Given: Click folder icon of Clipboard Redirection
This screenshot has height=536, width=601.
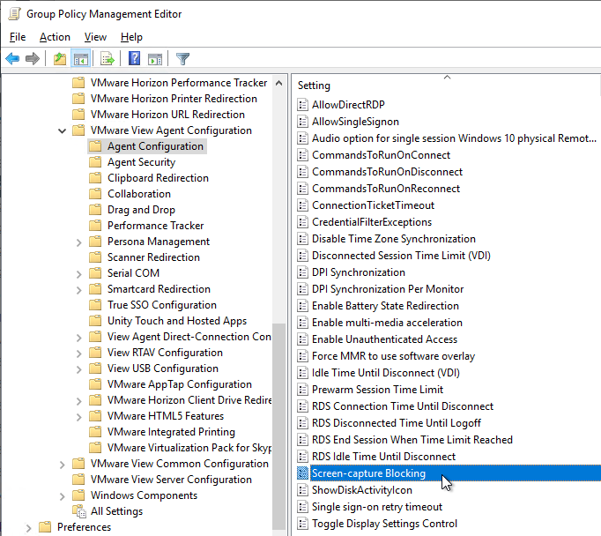Looking at the screenshot, I should click(95, 178).
